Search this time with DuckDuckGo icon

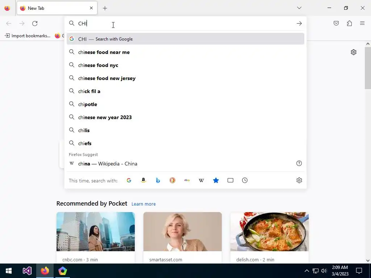pos(172,180)
